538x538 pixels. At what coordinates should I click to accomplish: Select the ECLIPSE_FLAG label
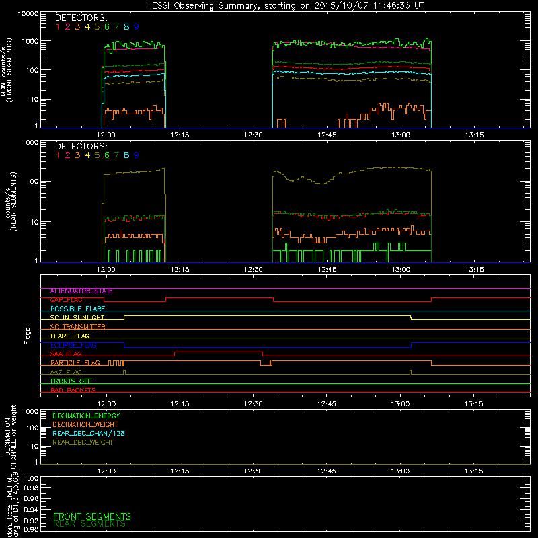(73, 345)
